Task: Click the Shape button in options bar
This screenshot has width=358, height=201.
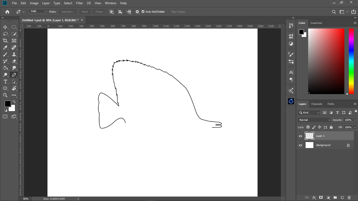Action: point(99,12)
